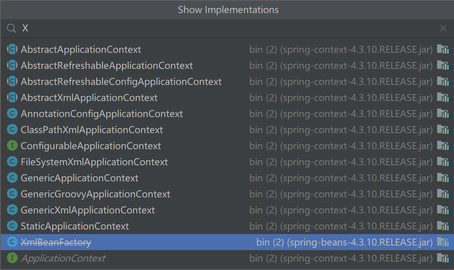This screenshot has height=270, width=454.
Task: Select AbstractRefreshableConfigApplicationContext entry
Action: (x=121, y=81)
